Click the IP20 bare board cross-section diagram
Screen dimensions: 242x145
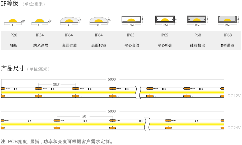(13, 21)
